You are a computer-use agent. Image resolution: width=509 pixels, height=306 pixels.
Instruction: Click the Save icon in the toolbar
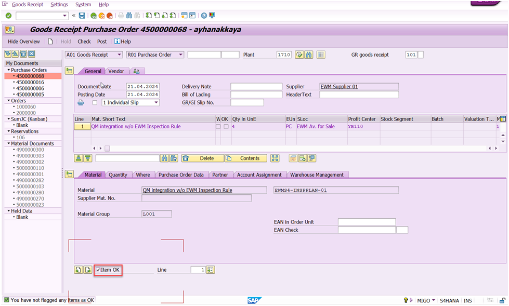pos(81,16)
